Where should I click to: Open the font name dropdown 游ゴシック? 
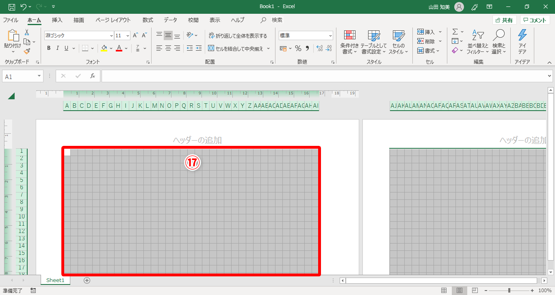click(x=111, y=36)
